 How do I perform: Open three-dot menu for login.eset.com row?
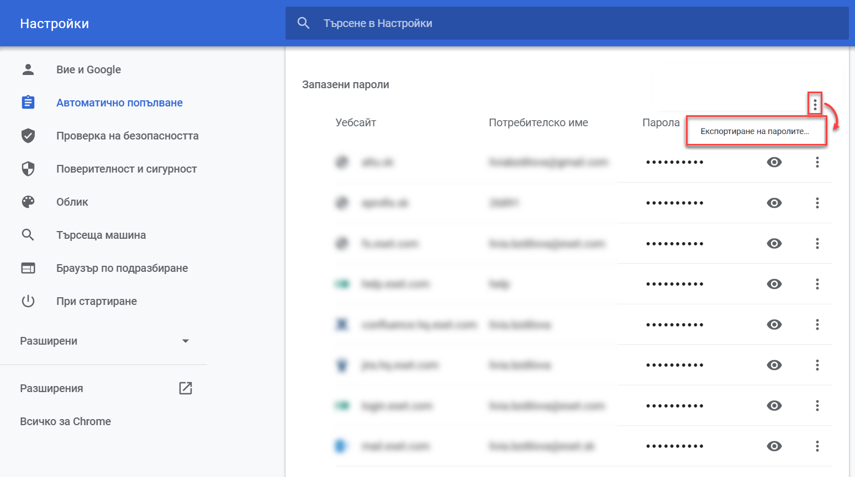point(817,406)
